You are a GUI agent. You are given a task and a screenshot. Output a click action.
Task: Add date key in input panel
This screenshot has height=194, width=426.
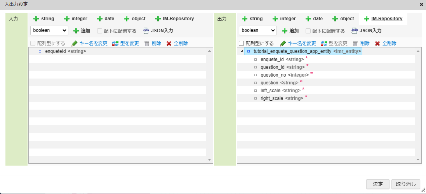pos(105,19)
